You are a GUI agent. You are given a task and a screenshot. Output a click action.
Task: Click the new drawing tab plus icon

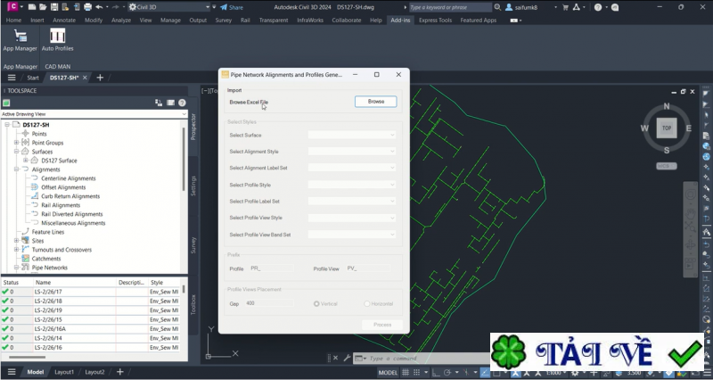click(100, 78)
